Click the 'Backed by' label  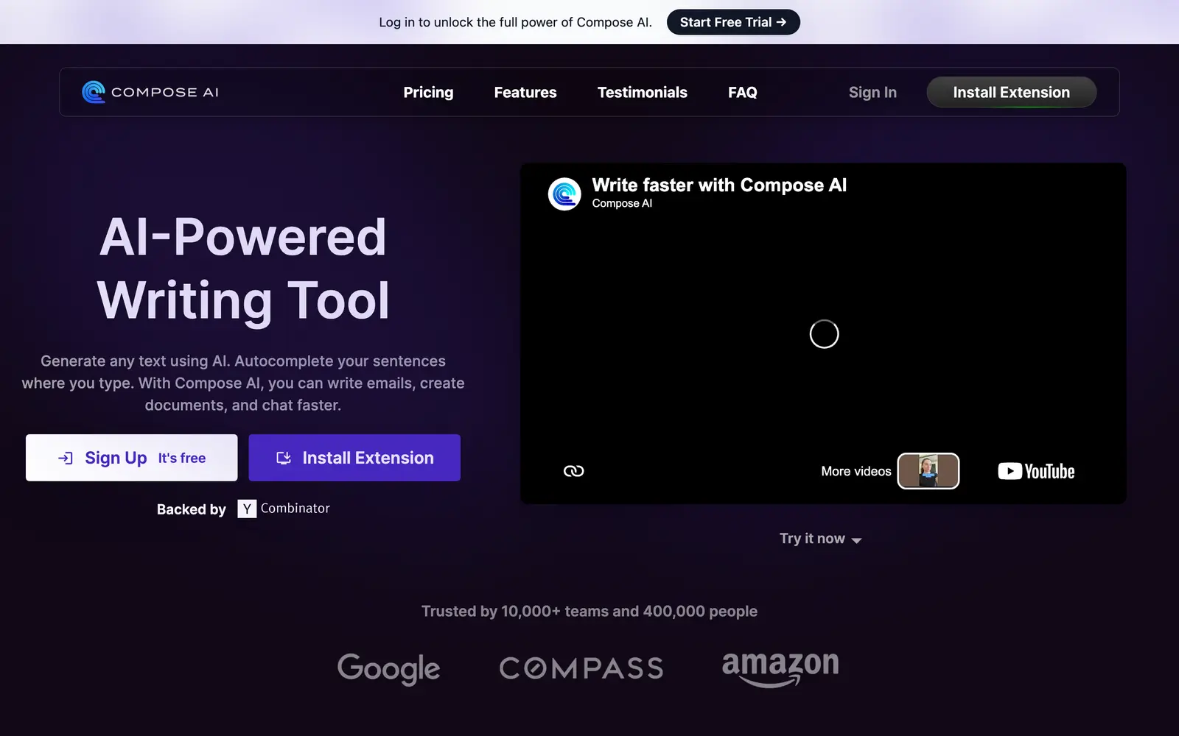(192, 509)
